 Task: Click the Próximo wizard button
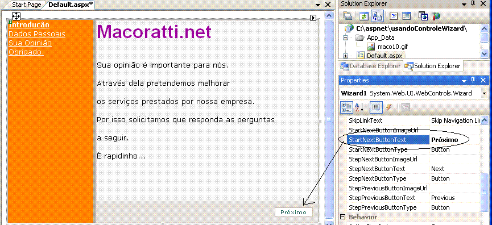pos(293,212)
